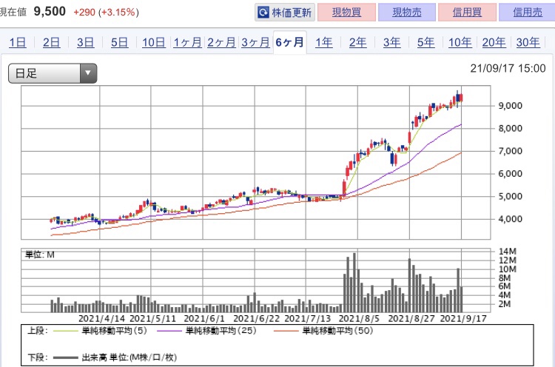Image resolution: width=555 pixels, height=367 pixels.
Task: Switch chart range to 1年
Action: [x=324, y=42]
